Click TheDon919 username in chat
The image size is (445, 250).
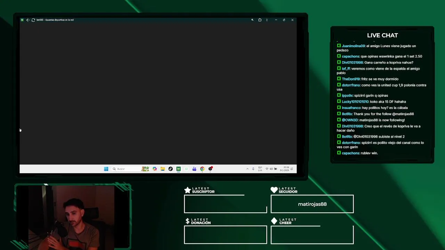[x=351, y=79]
